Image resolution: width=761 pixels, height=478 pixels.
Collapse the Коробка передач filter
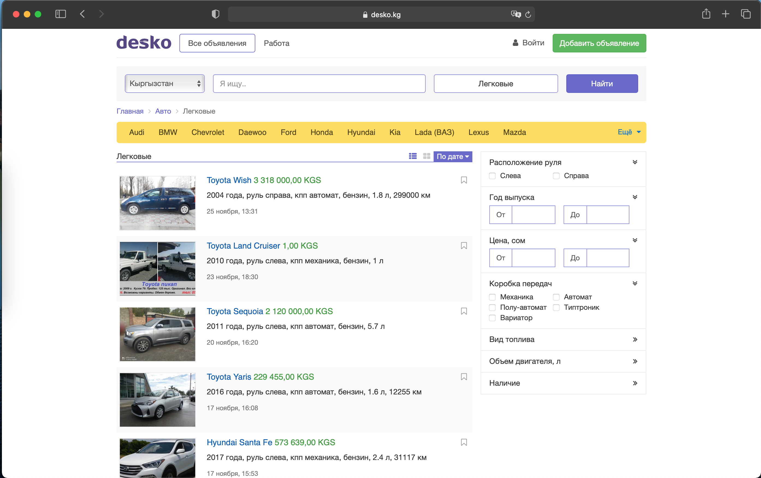[635, 284]
